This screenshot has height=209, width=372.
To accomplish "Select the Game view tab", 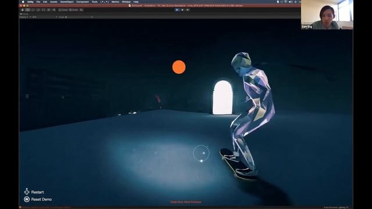I will [24, 14].
